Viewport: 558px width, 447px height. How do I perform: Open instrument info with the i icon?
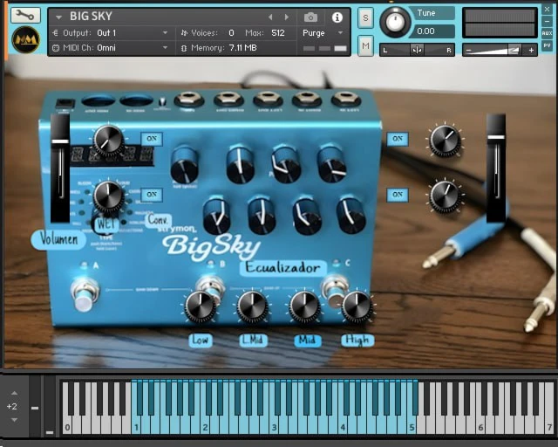pyautogui.click(x=337, y=17)
